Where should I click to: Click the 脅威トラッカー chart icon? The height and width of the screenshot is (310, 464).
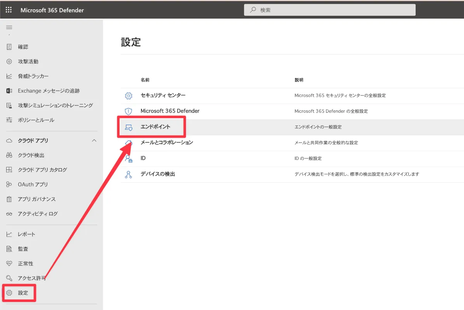tap(9, 76)
